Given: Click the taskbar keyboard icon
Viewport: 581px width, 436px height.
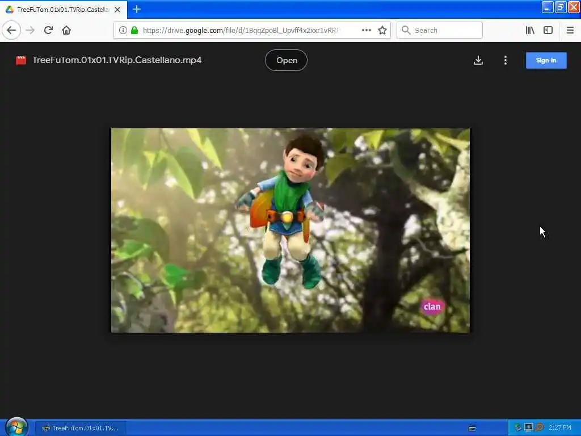Looking at the screenshot, I should pyautogui.click(x=472, y=428).
